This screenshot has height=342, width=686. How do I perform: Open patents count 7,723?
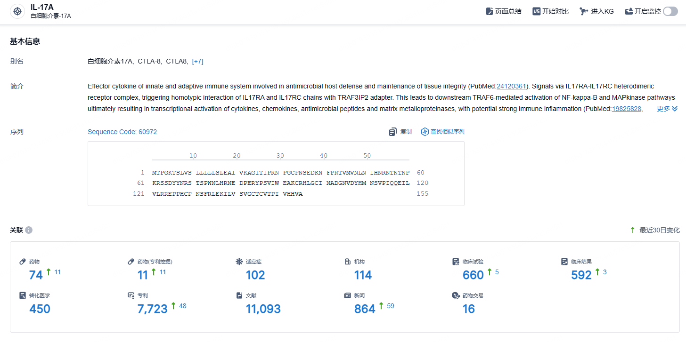click(x=153, y=309)
